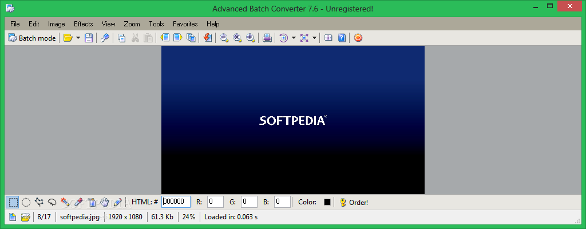This screenshot has height=229, width=586.
Task: Save image with the floppy disk icon
Action: click(x=89, y=38)
